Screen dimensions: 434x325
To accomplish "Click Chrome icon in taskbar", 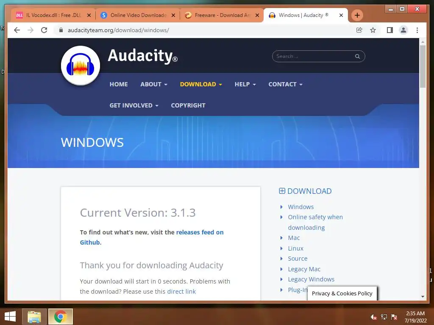I will (61, 317).
